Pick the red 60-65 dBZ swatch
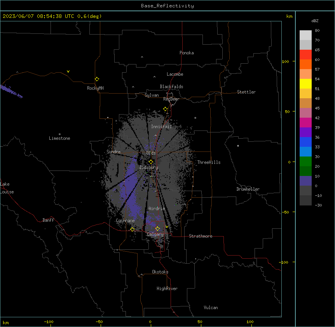This screenshot has width=335, height=327. 305,55
